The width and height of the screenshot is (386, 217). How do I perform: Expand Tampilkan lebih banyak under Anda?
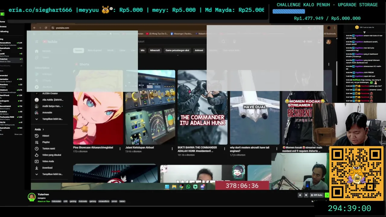tap(49, 174)
